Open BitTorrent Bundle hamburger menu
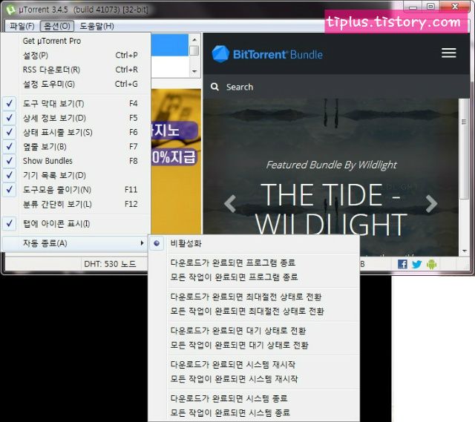The image size is (475, 422). click(448, 53)
